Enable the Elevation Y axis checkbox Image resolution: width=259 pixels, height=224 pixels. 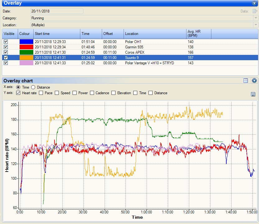(x=114, y=93)
